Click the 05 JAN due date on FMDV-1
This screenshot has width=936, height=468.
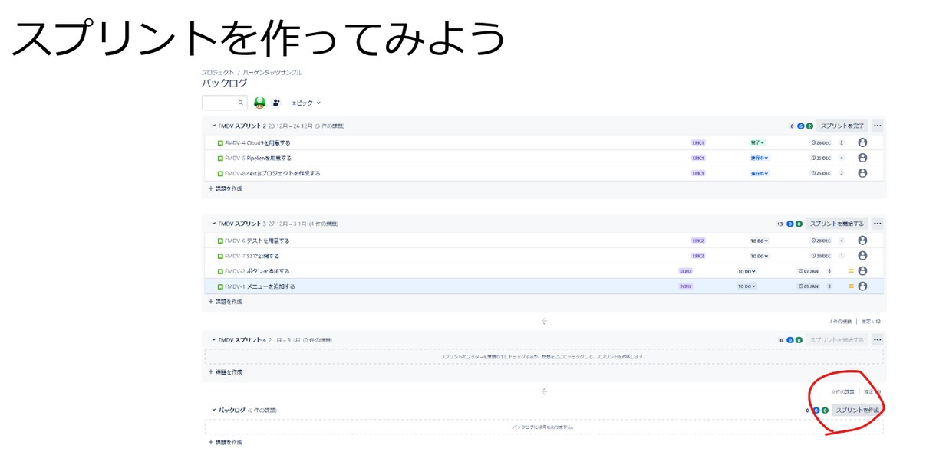coord(809,286)
